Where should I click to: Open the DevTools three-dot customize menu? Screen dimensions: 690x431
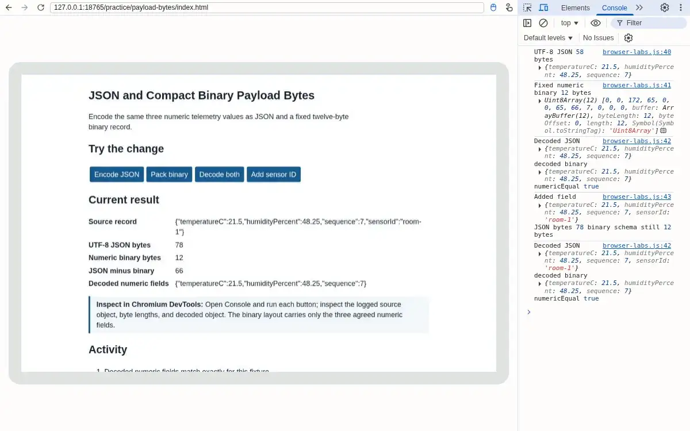coord(680,7)
